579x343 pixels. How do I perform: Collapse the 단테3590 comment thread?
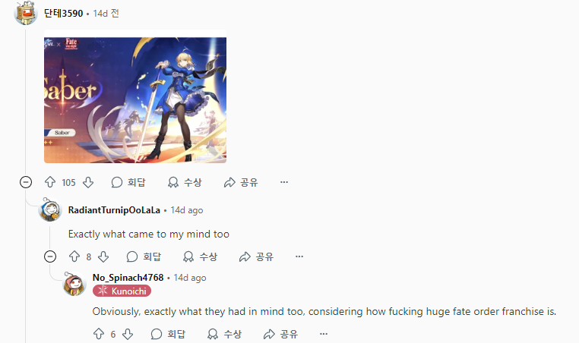click(26, 182)
